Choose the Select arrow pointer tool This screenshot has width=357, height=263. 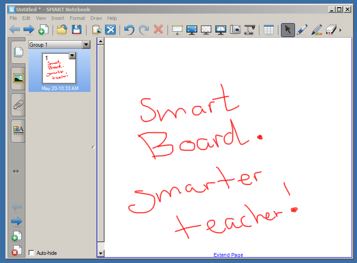(x=288, y=30)
